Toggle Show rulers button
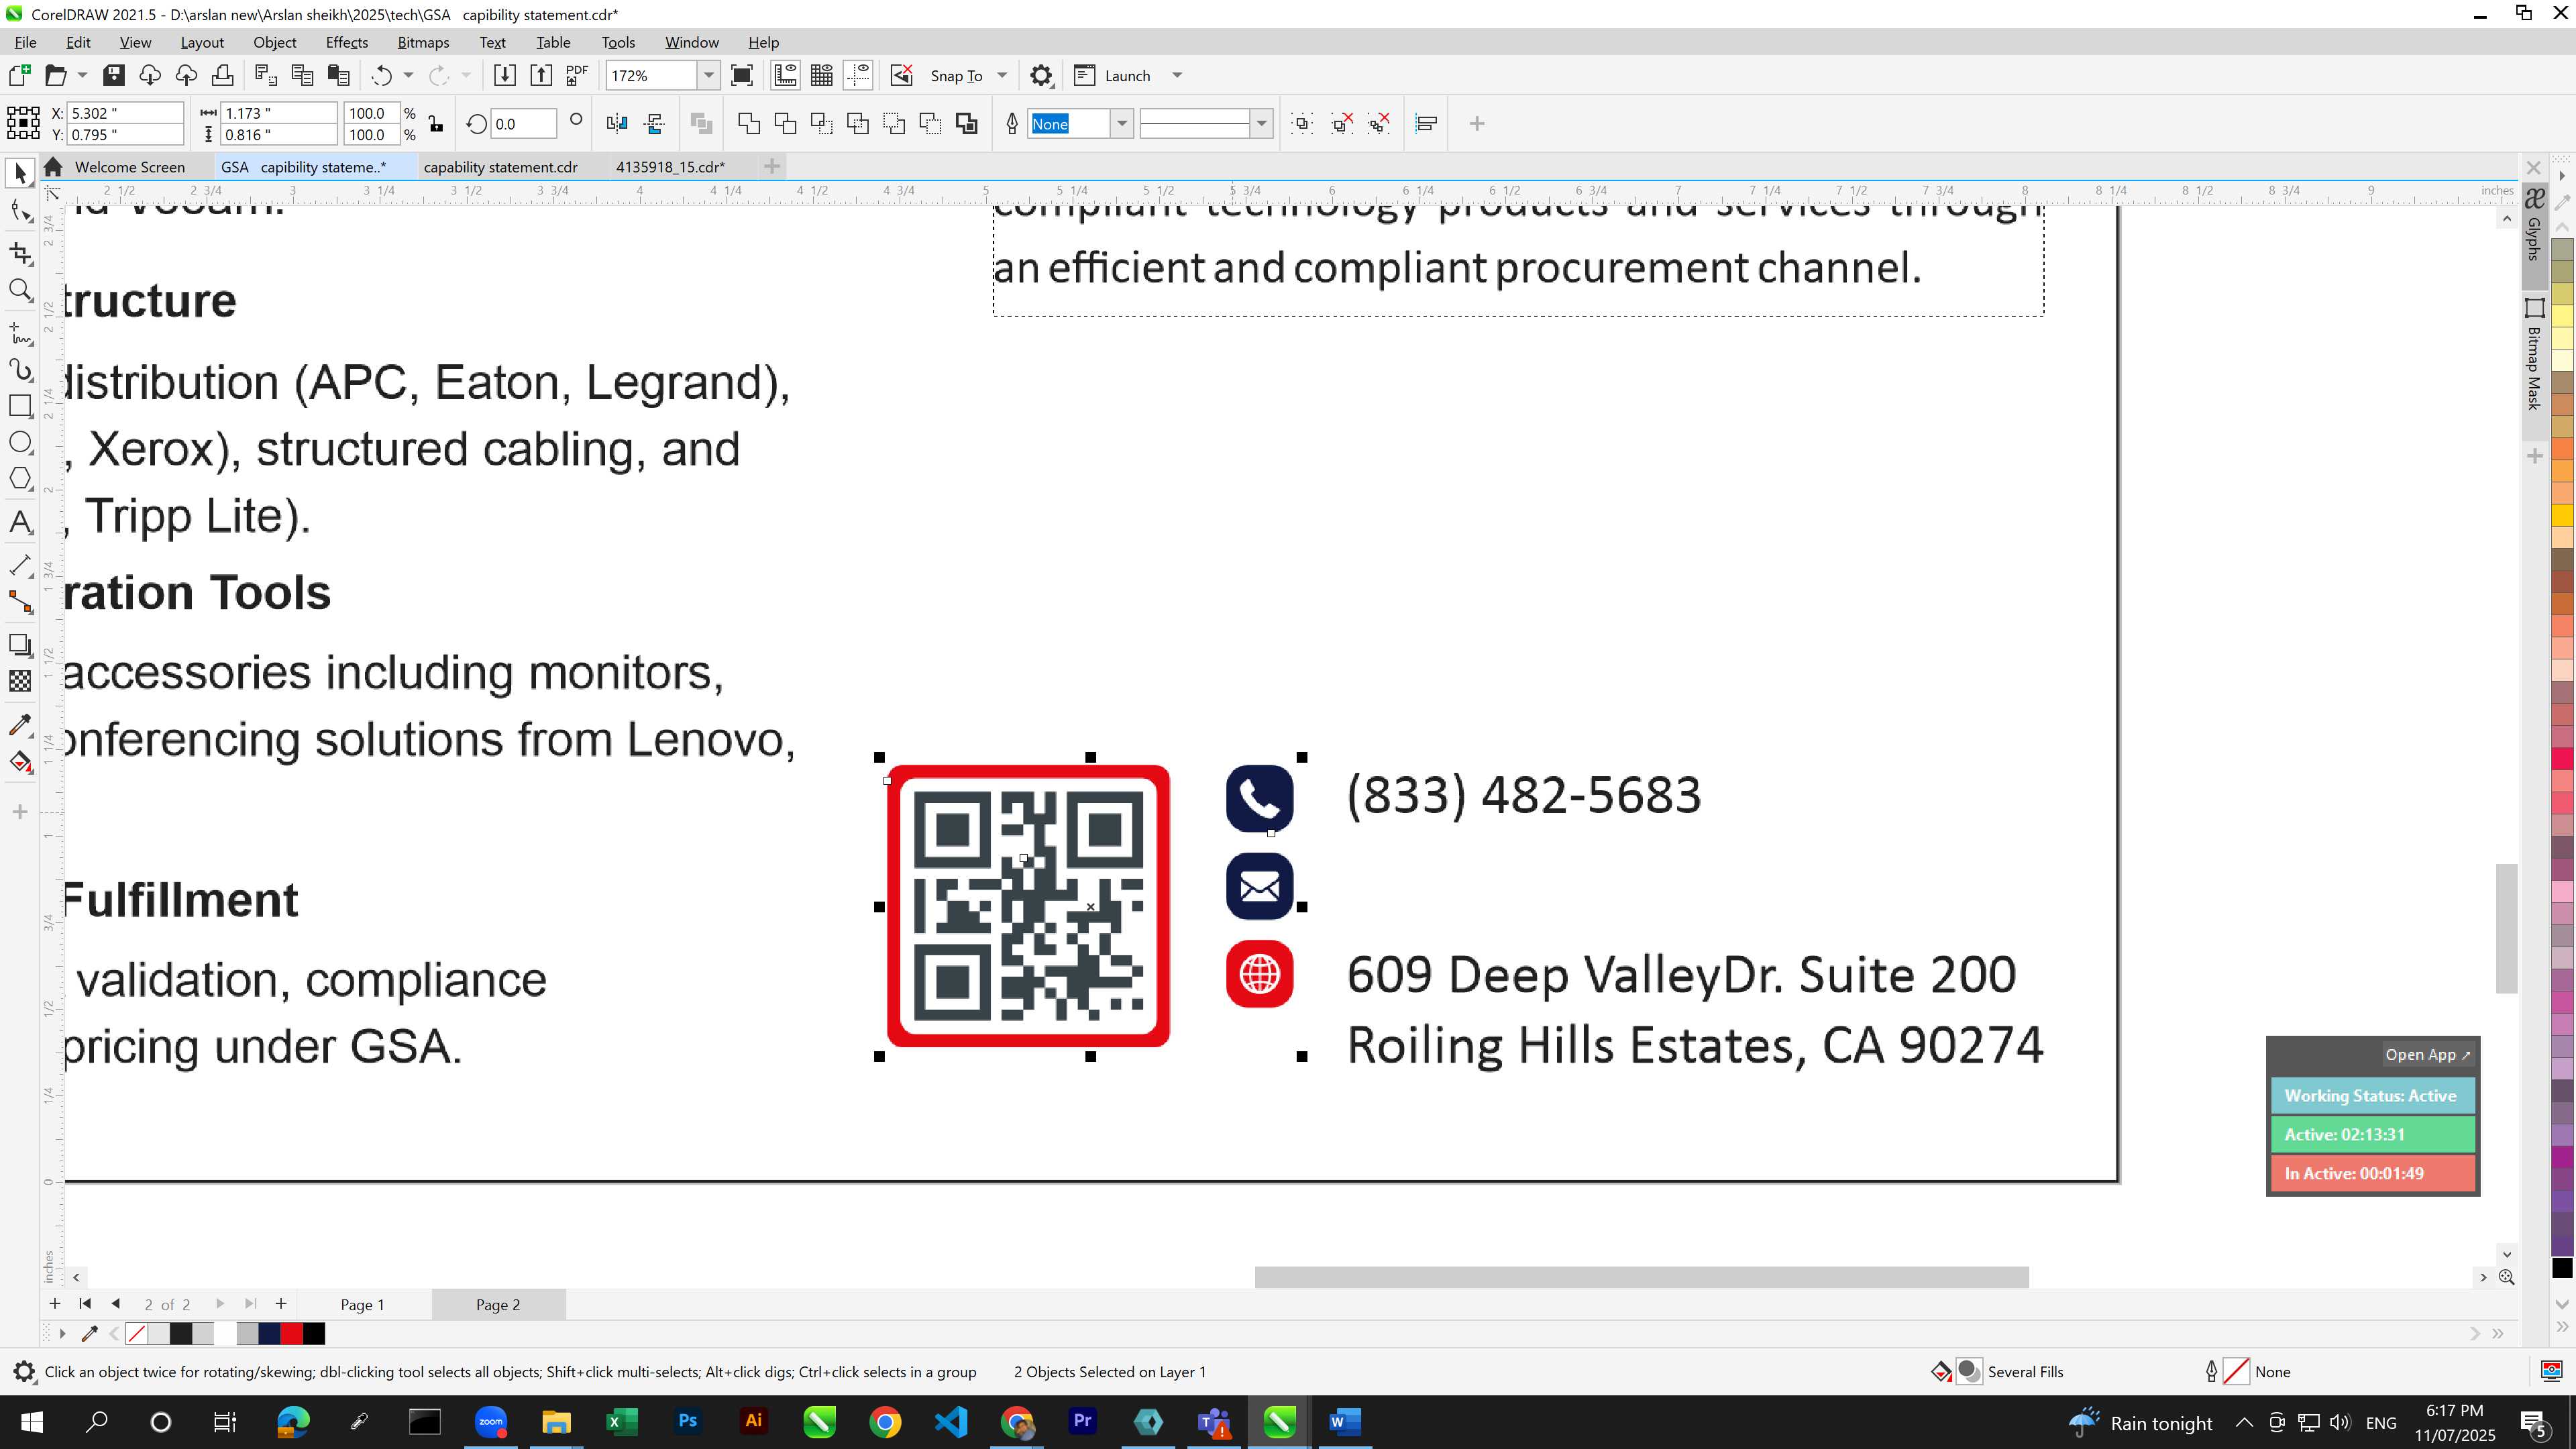Image resolution: width=2576 pixels, height=1449 pixels. click(x=785, y=75)
